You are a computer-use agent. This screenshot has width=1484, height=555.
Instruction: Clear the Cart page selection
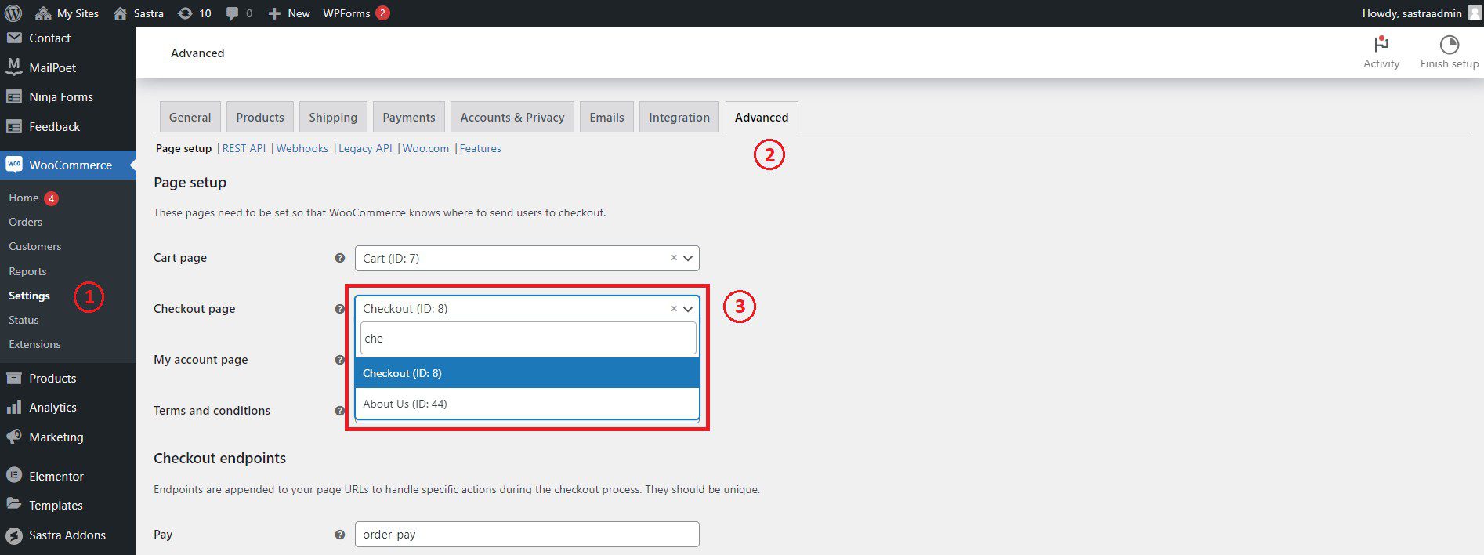click(673, 257)
